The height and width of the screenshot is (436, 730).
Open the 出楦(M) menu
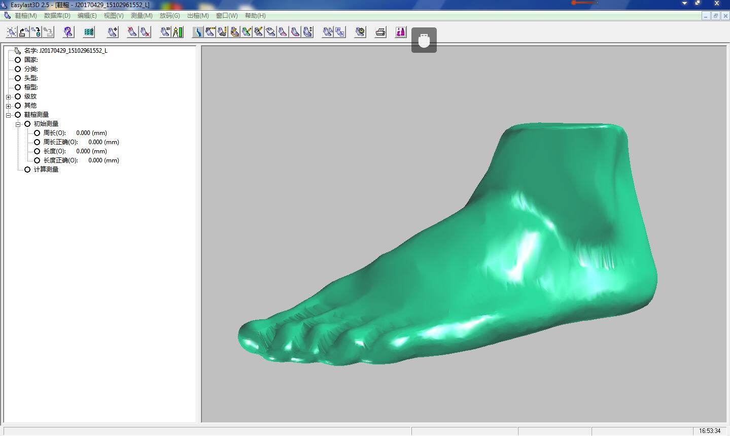pos(198,16)
